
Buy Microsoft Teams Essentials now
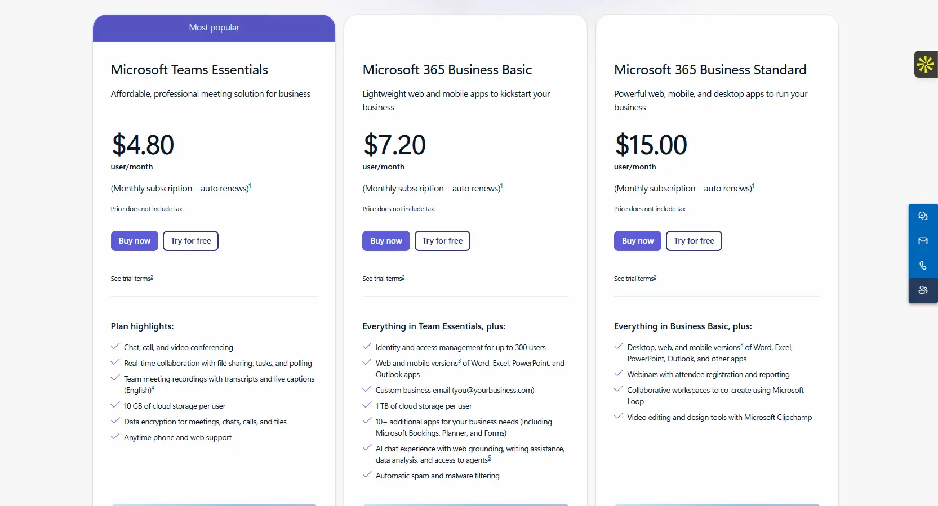(134, 241)
